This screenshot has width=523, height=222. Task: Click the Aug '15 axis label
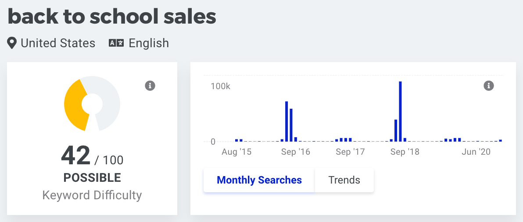(236, 152)
